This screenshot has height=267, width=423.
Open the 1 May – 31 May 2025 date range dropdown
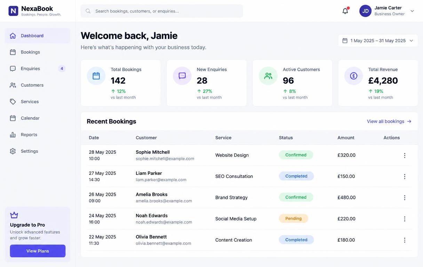click(378, 41)
